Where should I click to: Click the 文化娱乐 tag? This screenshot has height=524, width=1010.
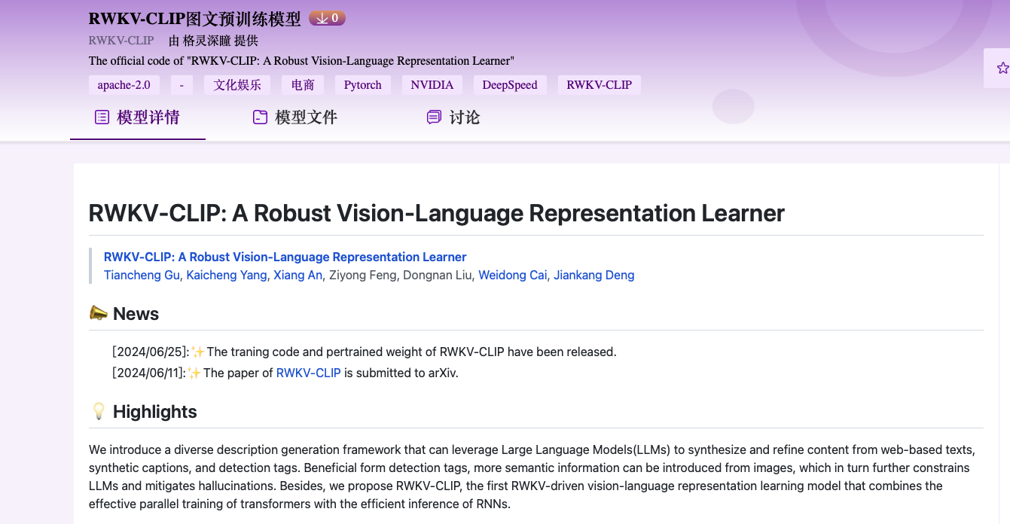pyautogui.click(x=237, y=85)
